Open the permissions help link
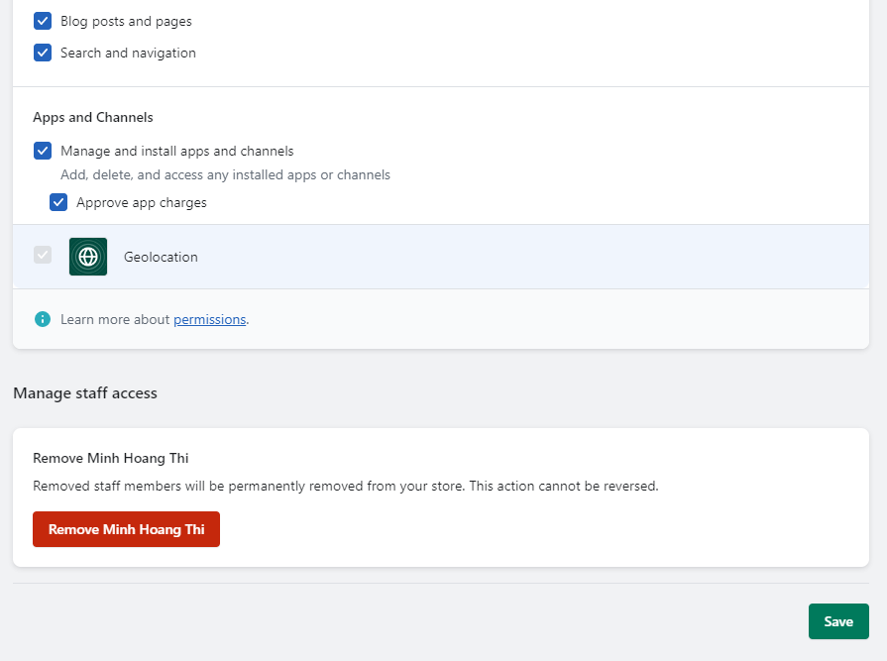The height and width of the screenshot is (661, 887). [209, 319]
